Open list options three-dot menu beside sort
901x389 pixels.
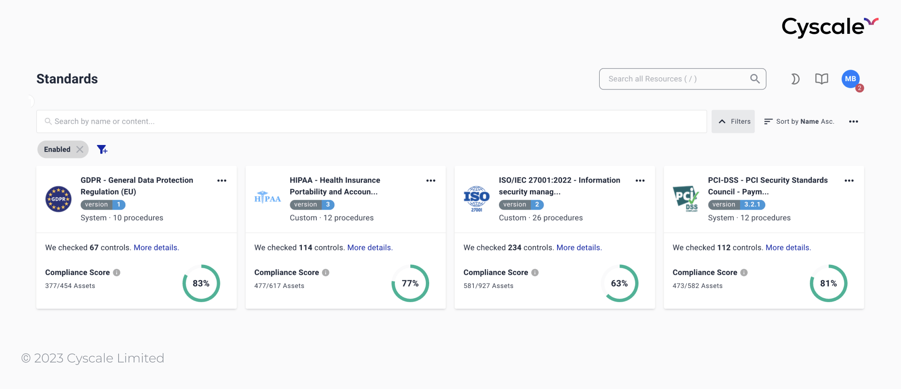854,121
